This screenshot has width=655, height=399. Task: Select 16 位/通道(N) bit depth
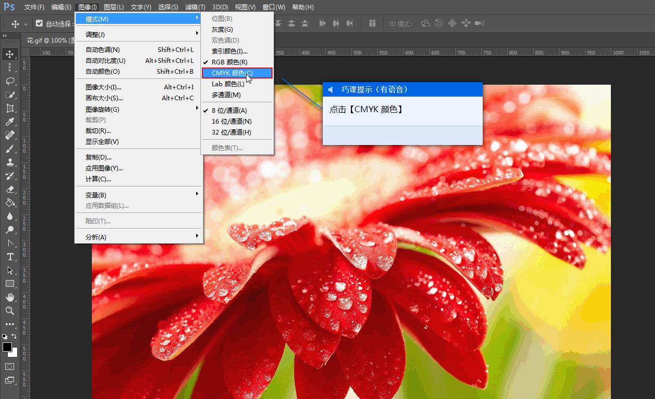click(237, 121)
